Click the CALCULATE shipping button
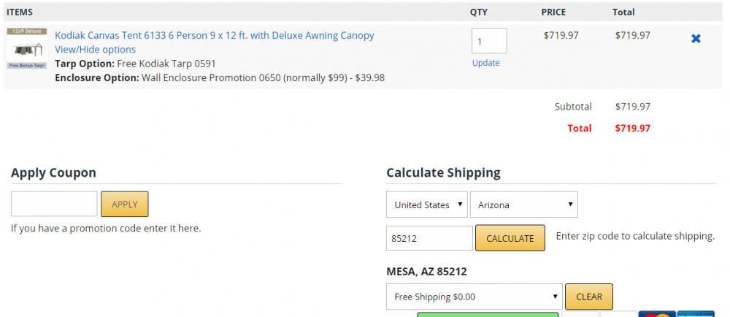The width and height of the screenshot is (730, 317). (x=510, y=238)
